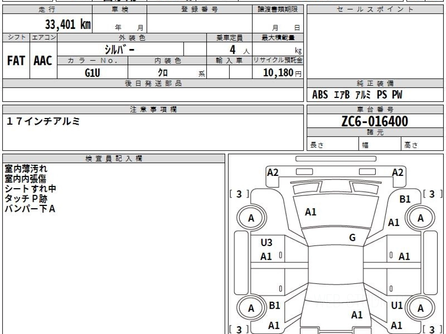This screenshot has height=334, width=446.
Task: Select the 10,180円 recycle deposit amount
Action: [282, 73]
